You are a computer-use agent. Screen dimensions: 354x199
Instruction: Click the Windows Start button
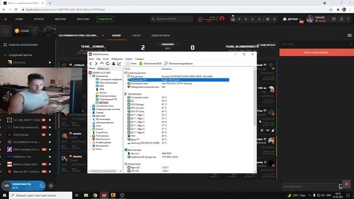point(4,195)
